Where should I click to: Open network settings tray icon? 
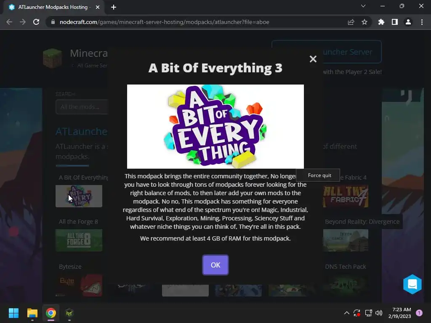pos(368,313)
